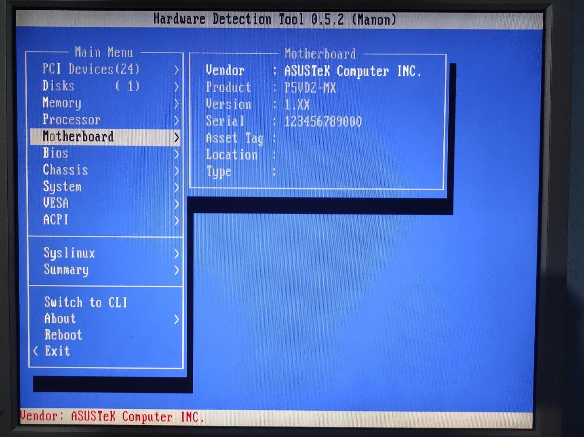
Task: Click the Vendor row in Motherboard panel
Action: click(x=313, y=71)
